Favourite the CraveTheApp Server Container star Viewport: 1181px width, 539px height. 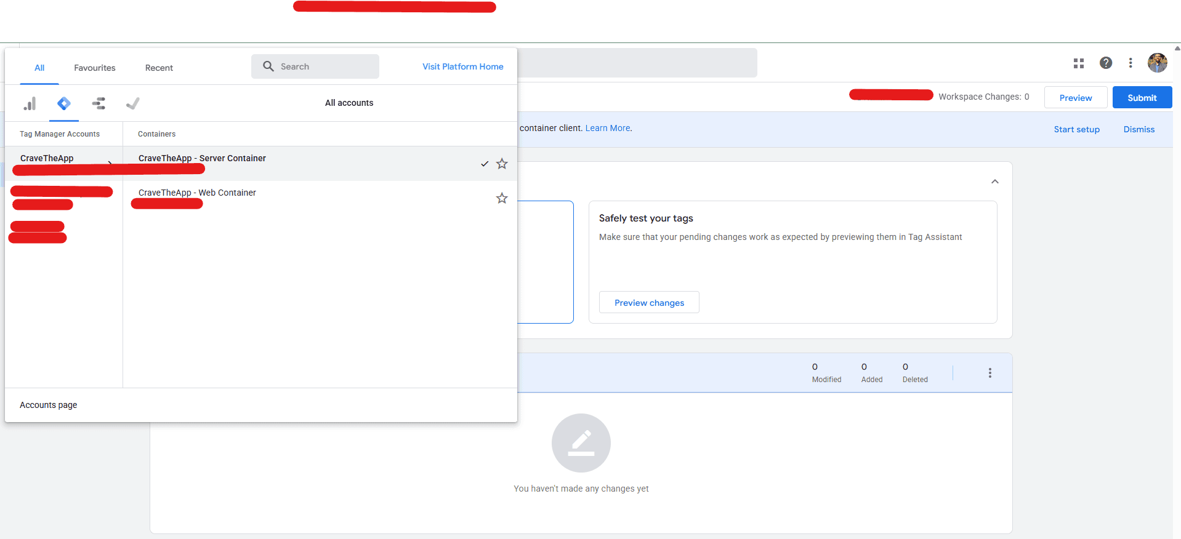pos(502,164)
